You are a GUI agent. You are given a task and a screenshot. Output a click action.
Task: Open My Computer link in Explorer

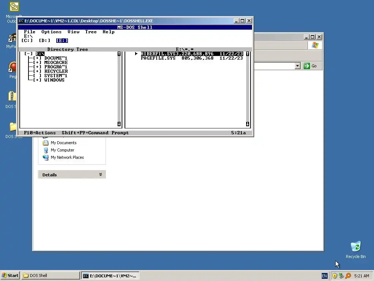62,150
